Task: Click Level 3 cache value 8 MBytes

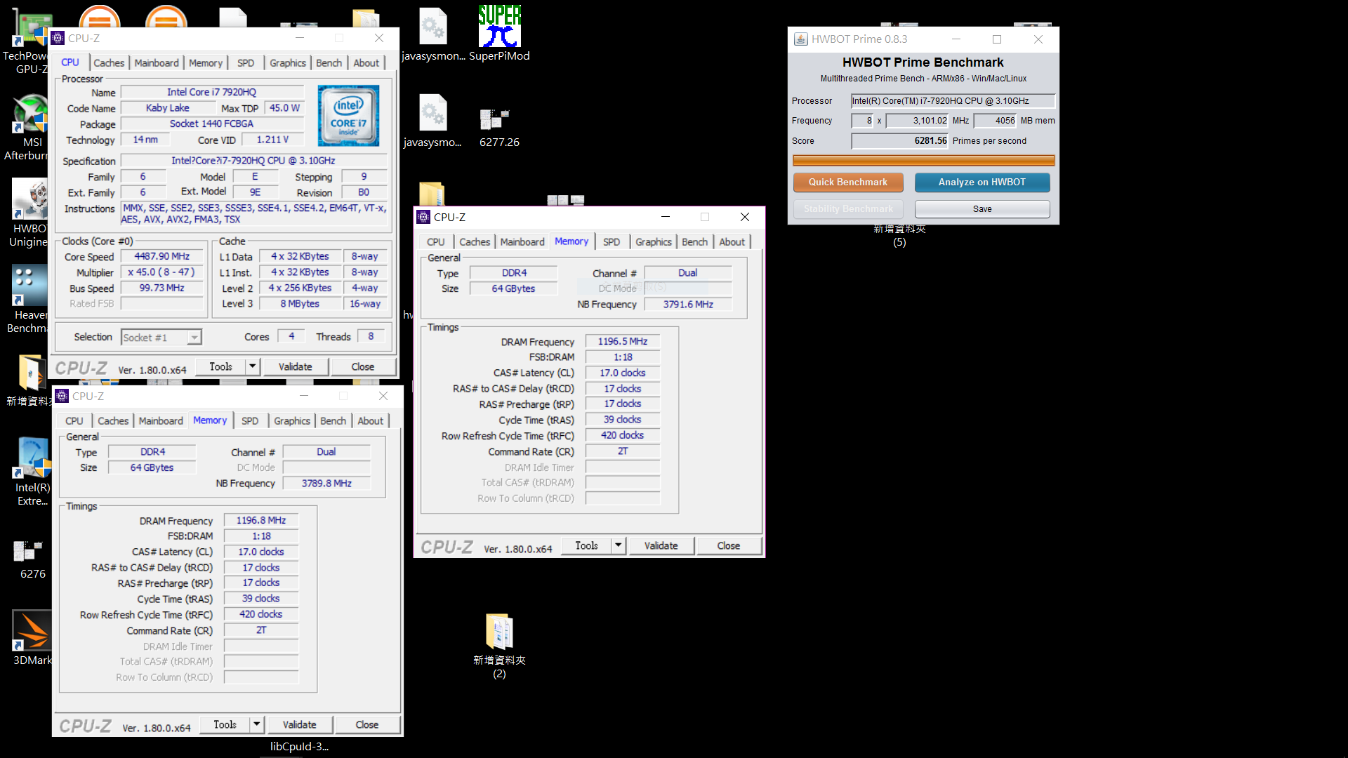Action: [300, 304]
